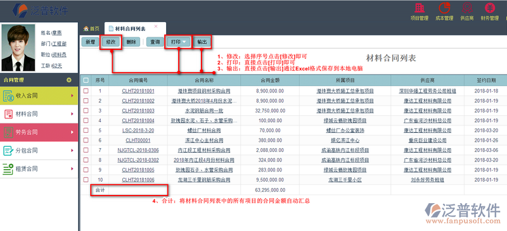Viewport: 507px width, 231px height.
Task: Click the 租赁合同 sidebar icon
Action: (x=8, y=168)
